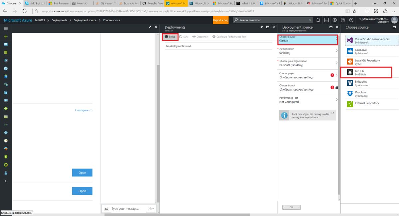Open the help question mark icon
This screenshot has height=216, width=399.
pos(351,20)
